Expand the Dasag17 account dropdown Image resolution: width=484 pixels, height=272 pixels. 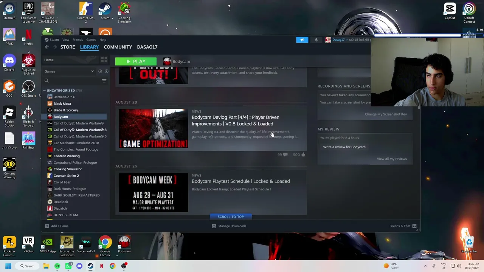tap(340, 40)
